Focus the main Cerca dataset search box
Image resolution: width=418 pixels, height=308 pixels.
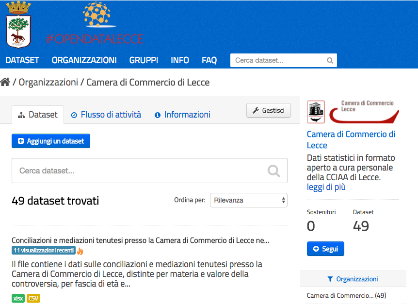click(x=149, y=171)
